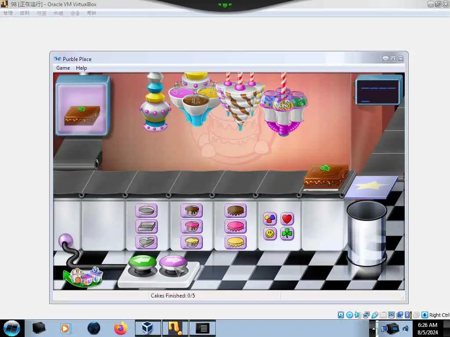This screenshot has width=450, height=337.
Task: Maximize the Purble Place window
Action: click(x=393, y=59)
